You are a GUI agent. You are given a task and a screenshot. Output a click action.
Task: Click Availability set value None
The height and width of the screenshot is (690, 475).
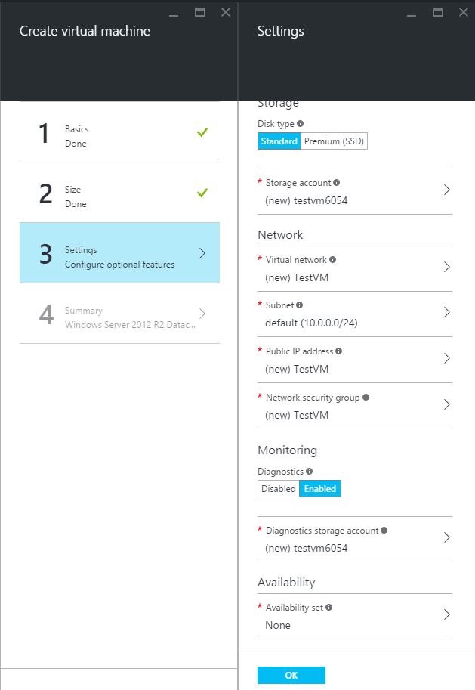[x=277, y=625]
